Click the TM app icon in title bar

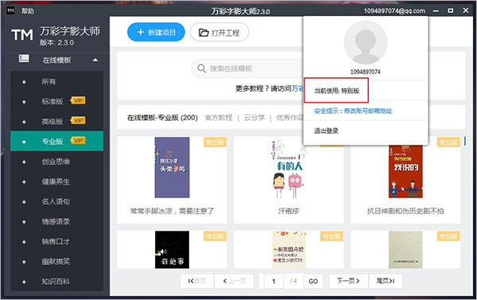click(x=10, y=10)
